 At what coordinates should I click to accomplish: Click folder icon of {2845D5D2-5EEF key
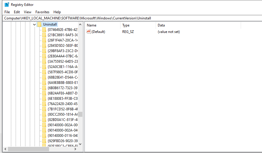tap(44, 46)
